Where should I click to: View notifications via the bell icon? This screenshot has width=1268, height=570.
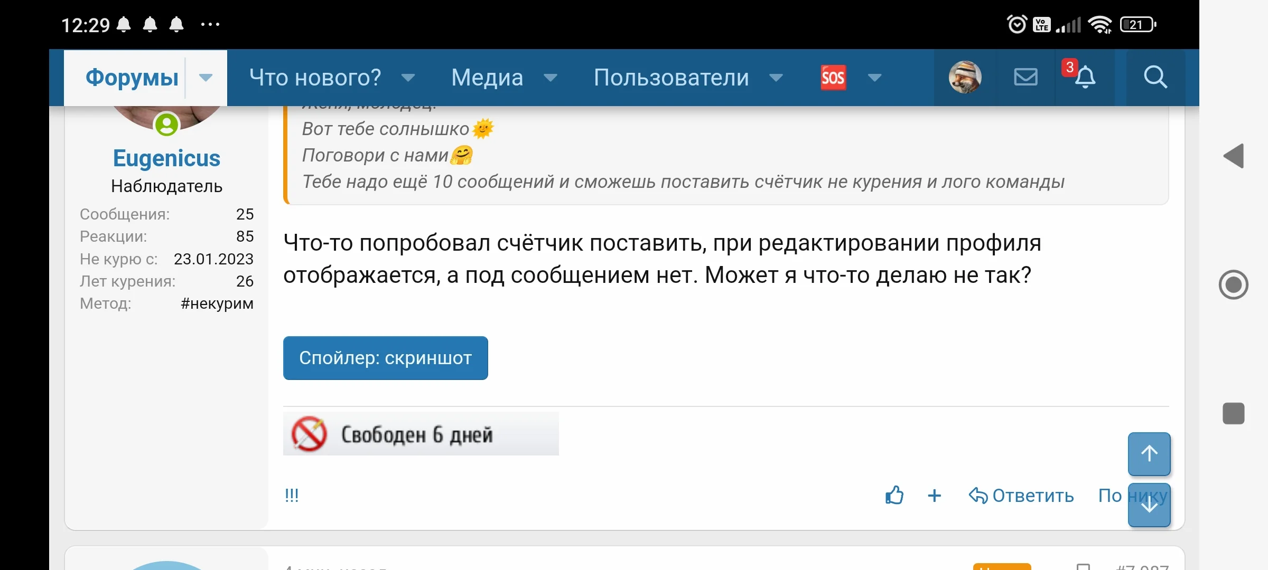pyautogui.click(x=1085, y=77)
